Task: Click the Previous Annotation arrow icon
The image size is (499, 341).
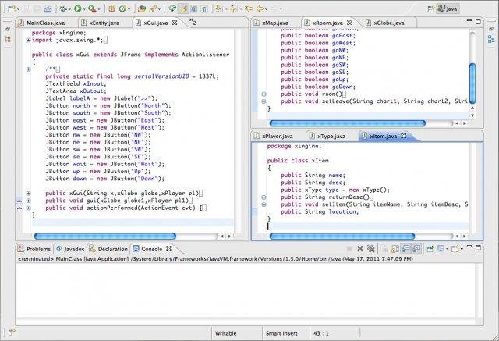Action: pos(232,9)
